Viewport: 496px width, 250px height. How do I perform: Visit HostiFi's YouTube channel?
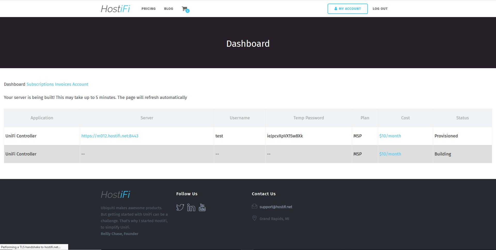(x=202, y=207)
